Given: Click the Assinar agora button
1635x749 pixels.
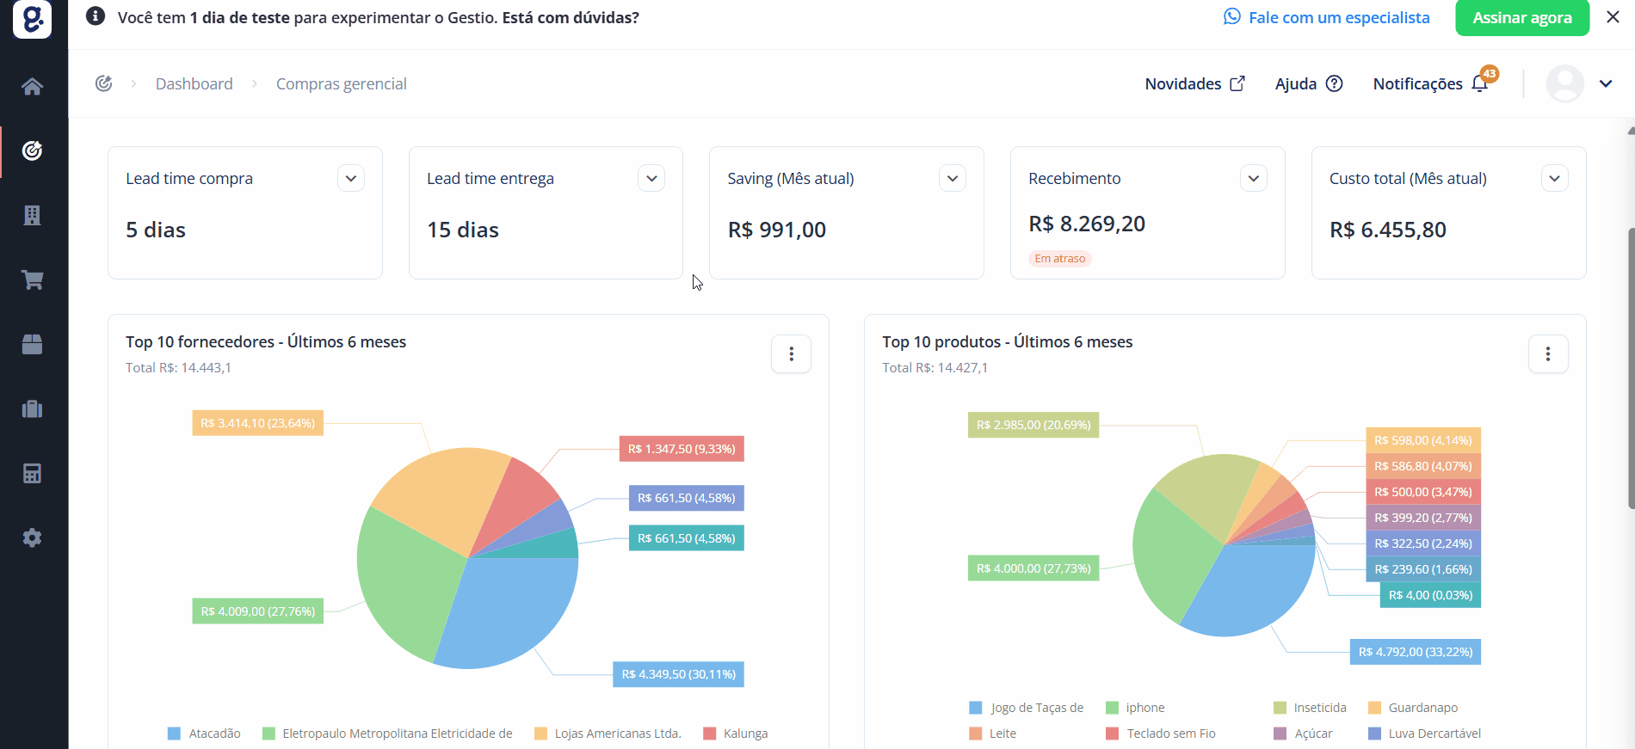Looking at the screenshot, I should (x=1522, y=17).
